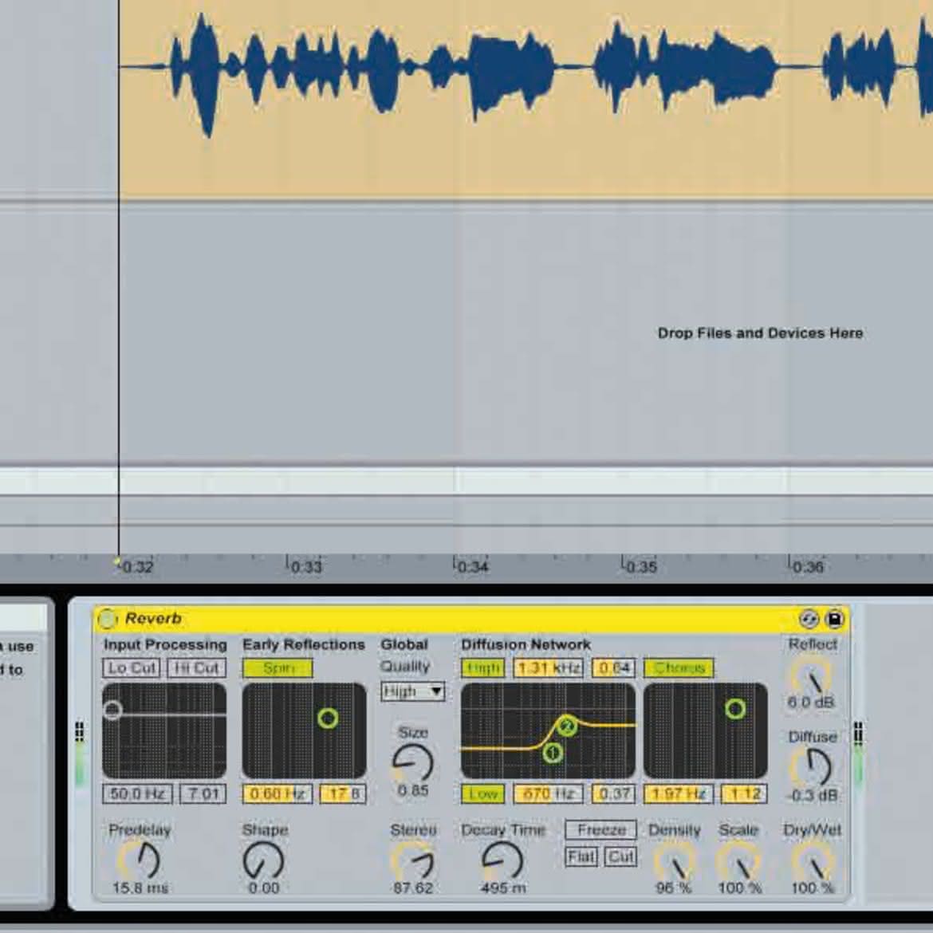The height and width of the screenshot is (933, 933).
Task: Open the Global Quality dropdown
Action: tap(413, 691)
